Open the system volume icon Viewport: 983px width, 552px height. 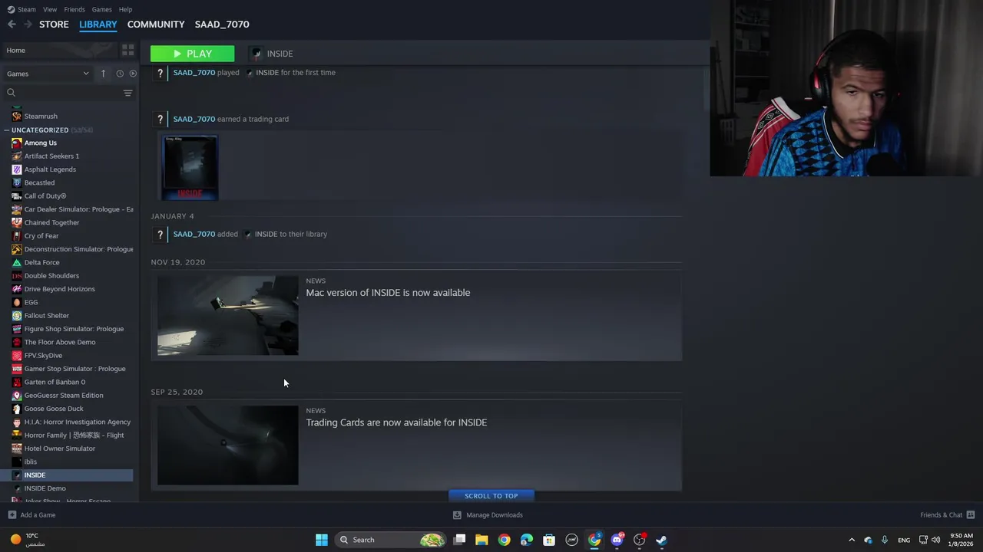pyautogui.click(x=935, y=540)
